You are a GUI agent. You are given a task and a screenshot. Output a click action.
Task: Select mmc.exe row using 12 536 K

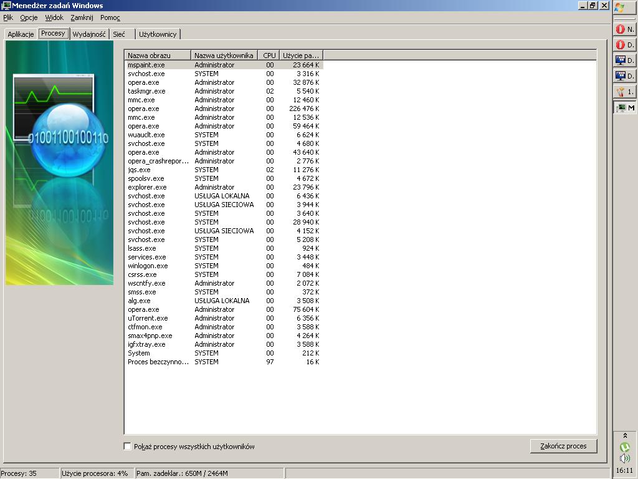point(224,117)
